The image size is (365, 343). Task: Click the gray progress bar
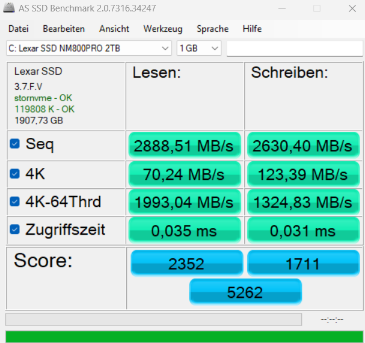153,320
